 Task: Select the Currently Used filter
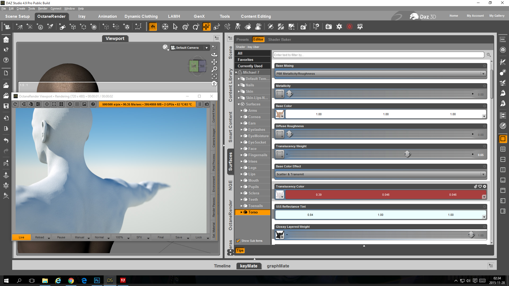tap(252, 66)
